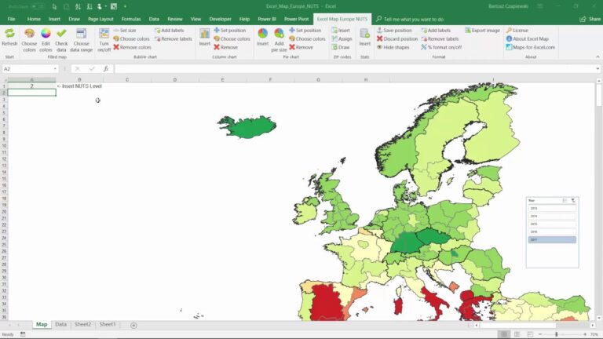This screenshot has height=339, width=603.
Task: Add labels to the bubble chart
Action: pos(169,30)
